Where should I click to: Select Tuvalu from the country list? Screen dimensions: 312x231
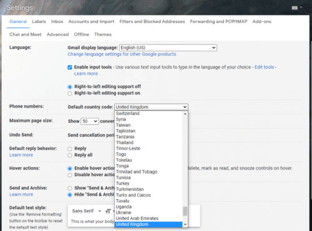(x=149, y=201)
